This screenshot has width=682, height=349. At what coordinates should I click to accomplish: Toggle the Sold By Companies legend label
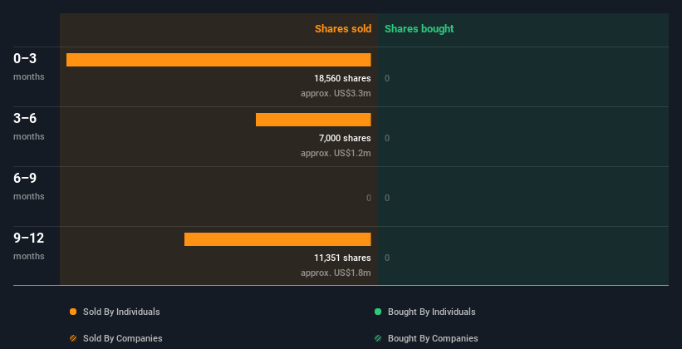point(123,338)
